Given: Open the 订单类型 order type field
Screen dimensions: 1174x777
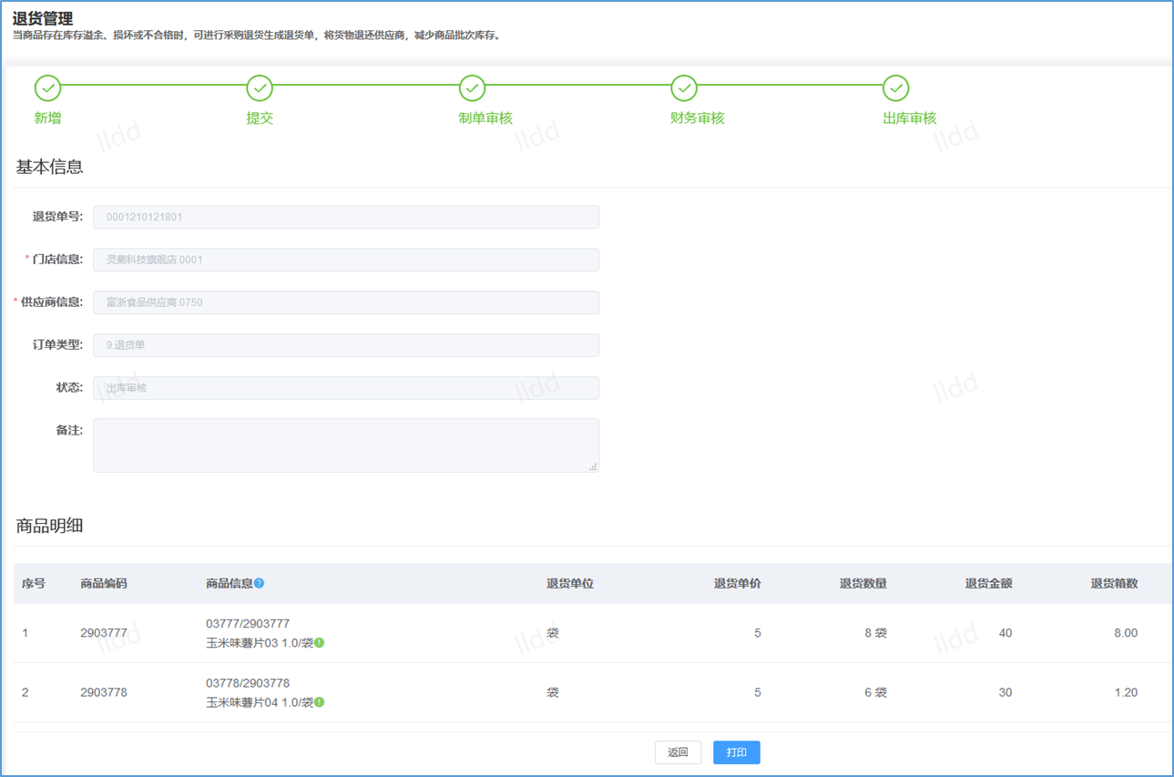Looking at the screenshot, I should 346,345.
